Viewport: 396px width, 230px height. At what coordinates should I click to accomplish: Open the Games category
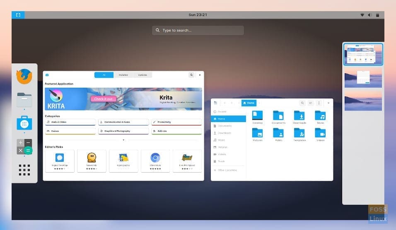(x=70, y=131)
